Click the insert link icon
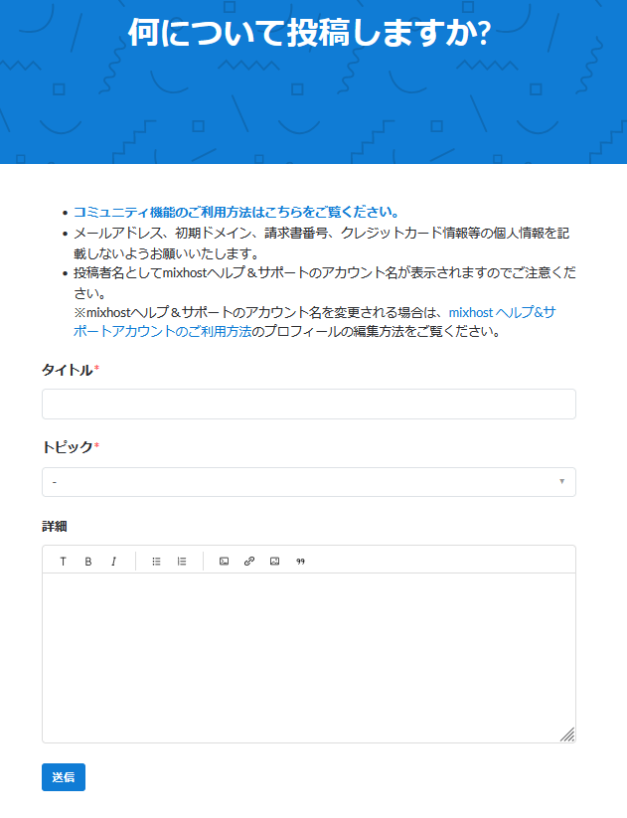The height and width of the screenshot is (818, 627). click(249, 562)
